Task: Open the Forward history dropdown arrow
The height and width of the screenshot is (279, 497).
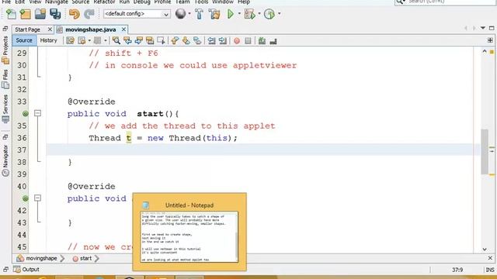Action: pos(106,40)
